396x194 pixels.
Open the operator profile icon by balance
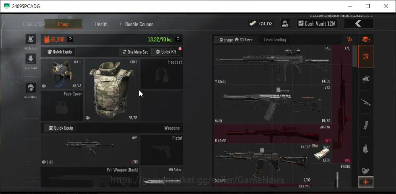285,23
